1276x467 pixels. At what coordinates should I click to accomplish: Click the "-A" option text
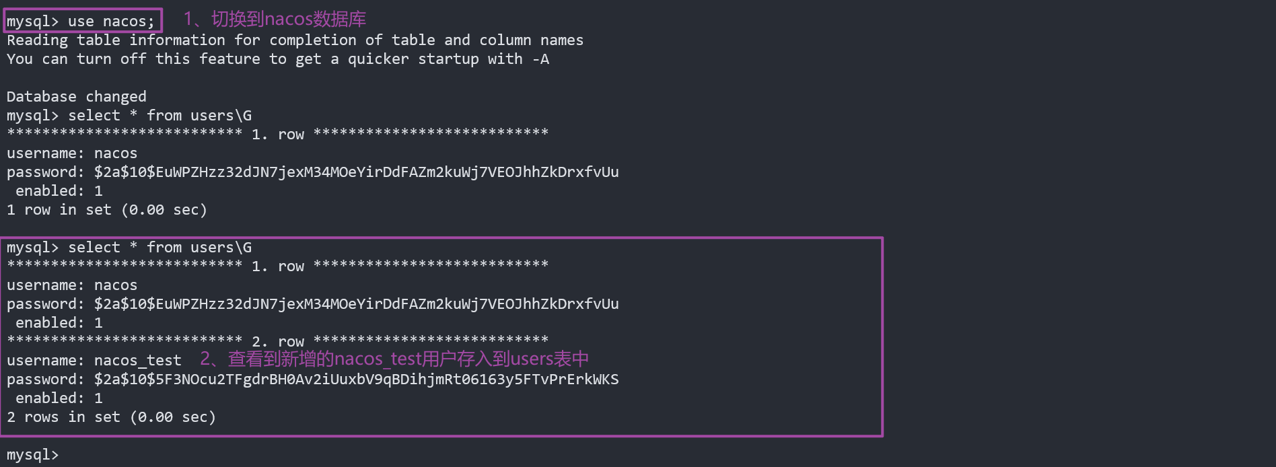pyautogui.click(x=540, y=59)
